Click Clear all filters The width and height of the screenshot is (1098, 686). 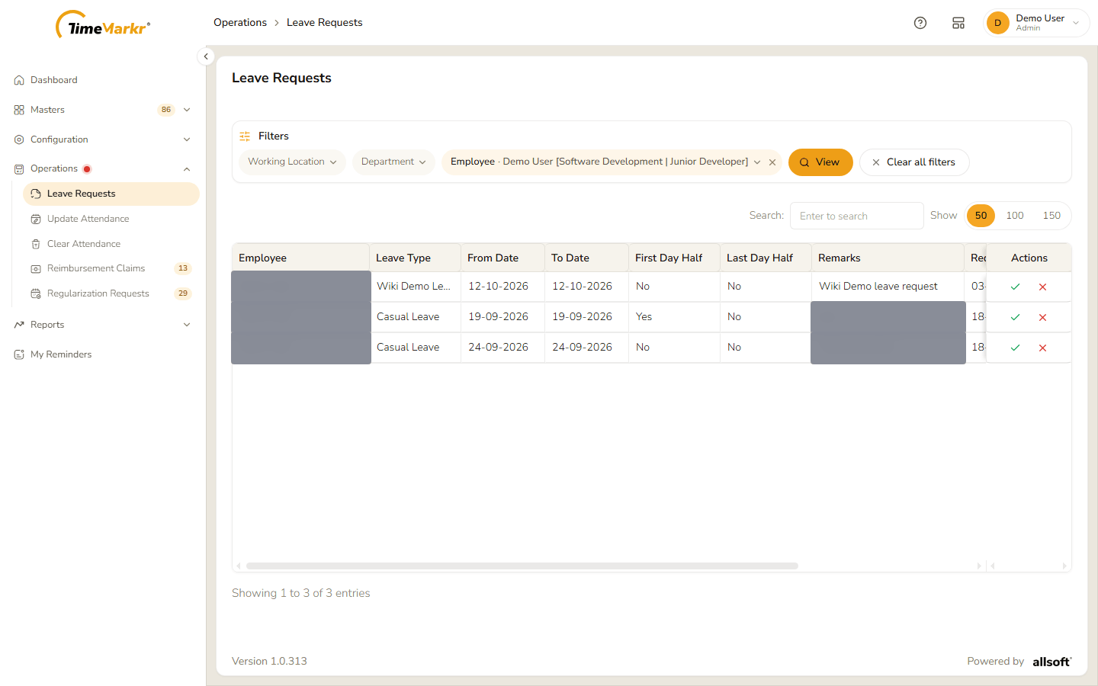click(x=914, y=162)
